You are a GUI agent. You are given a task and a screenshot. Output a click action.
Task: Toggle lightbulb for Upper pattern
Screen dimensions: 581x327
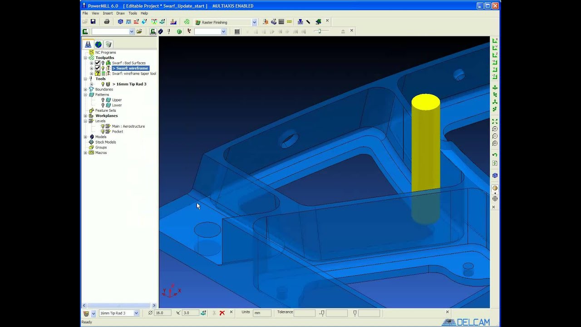click(103, 100)
